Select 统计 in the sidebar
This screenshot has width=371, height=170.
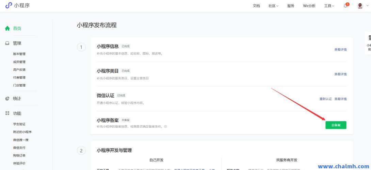click(x=17, y=99)
